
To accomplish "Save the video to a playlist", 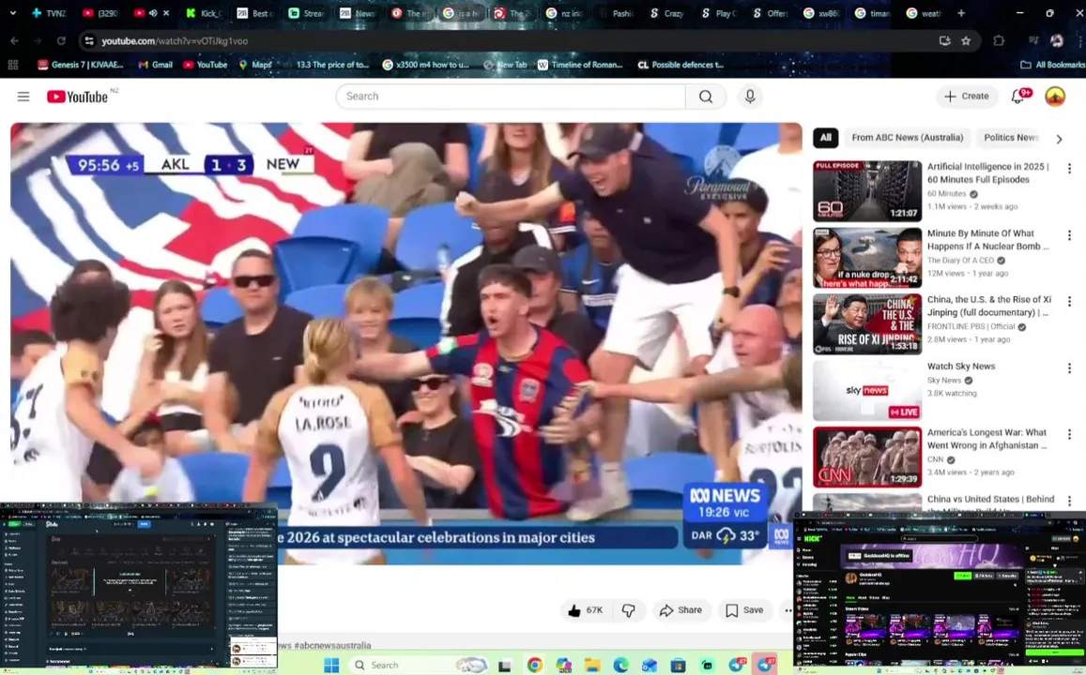I will tap(744, 610).
